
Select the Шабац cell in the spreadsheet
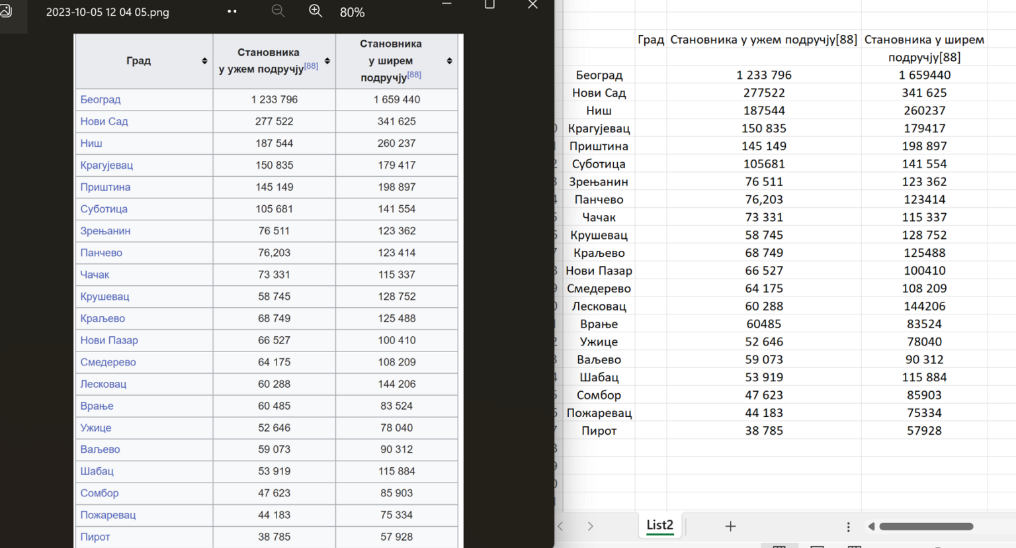click(599, 377)
